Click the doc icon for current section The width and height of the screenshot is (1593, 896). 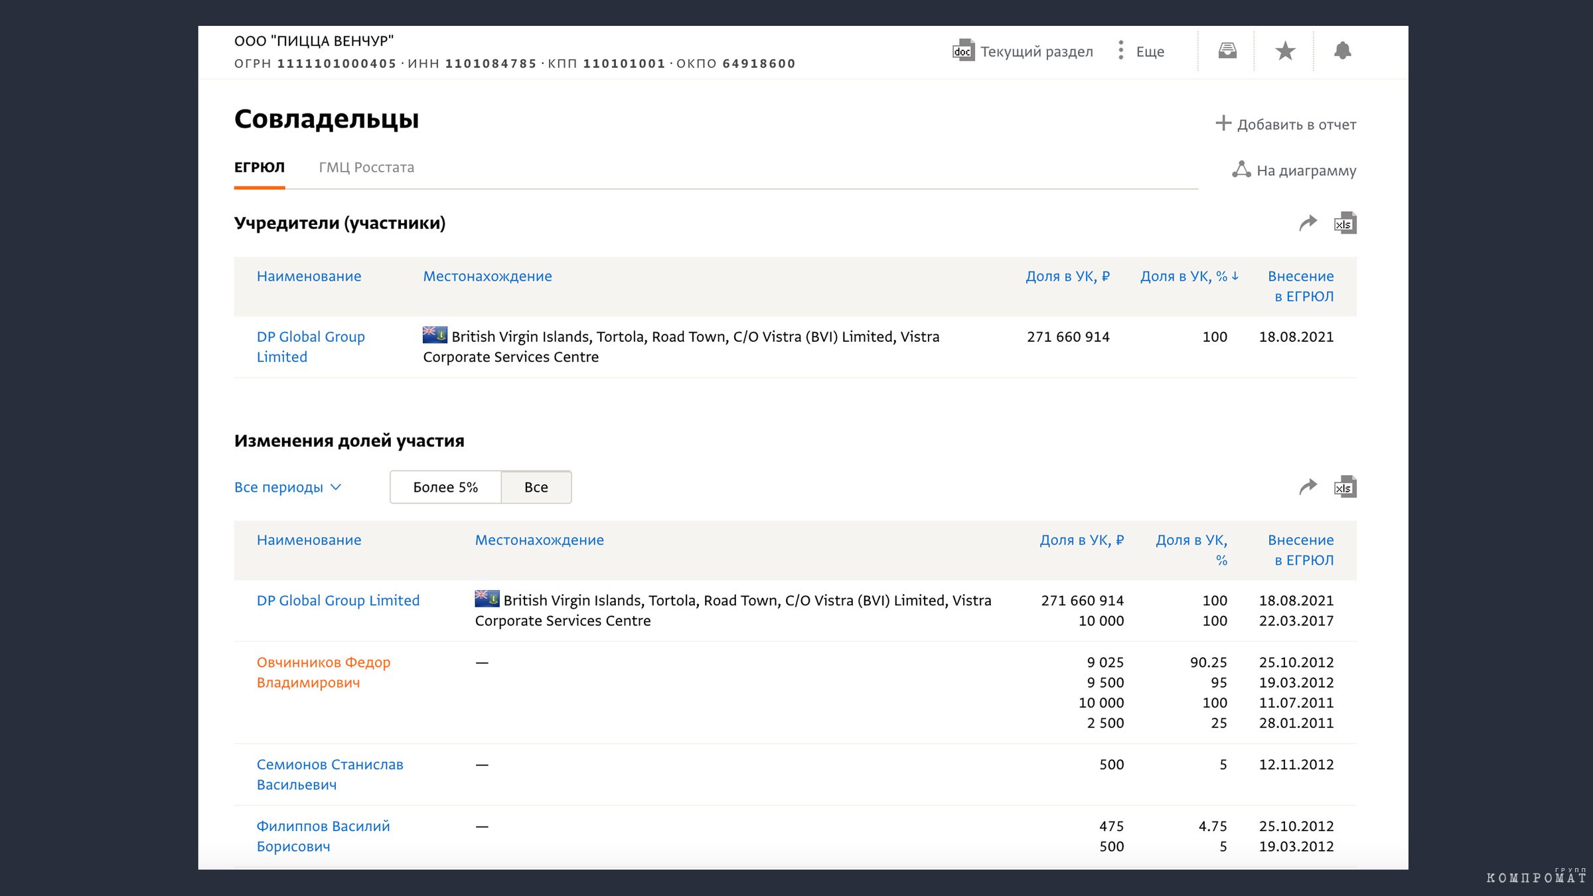click(963, 50)
